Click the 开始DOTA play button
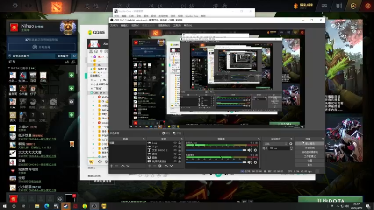This screenshot has width=374, height=210. 331,201
